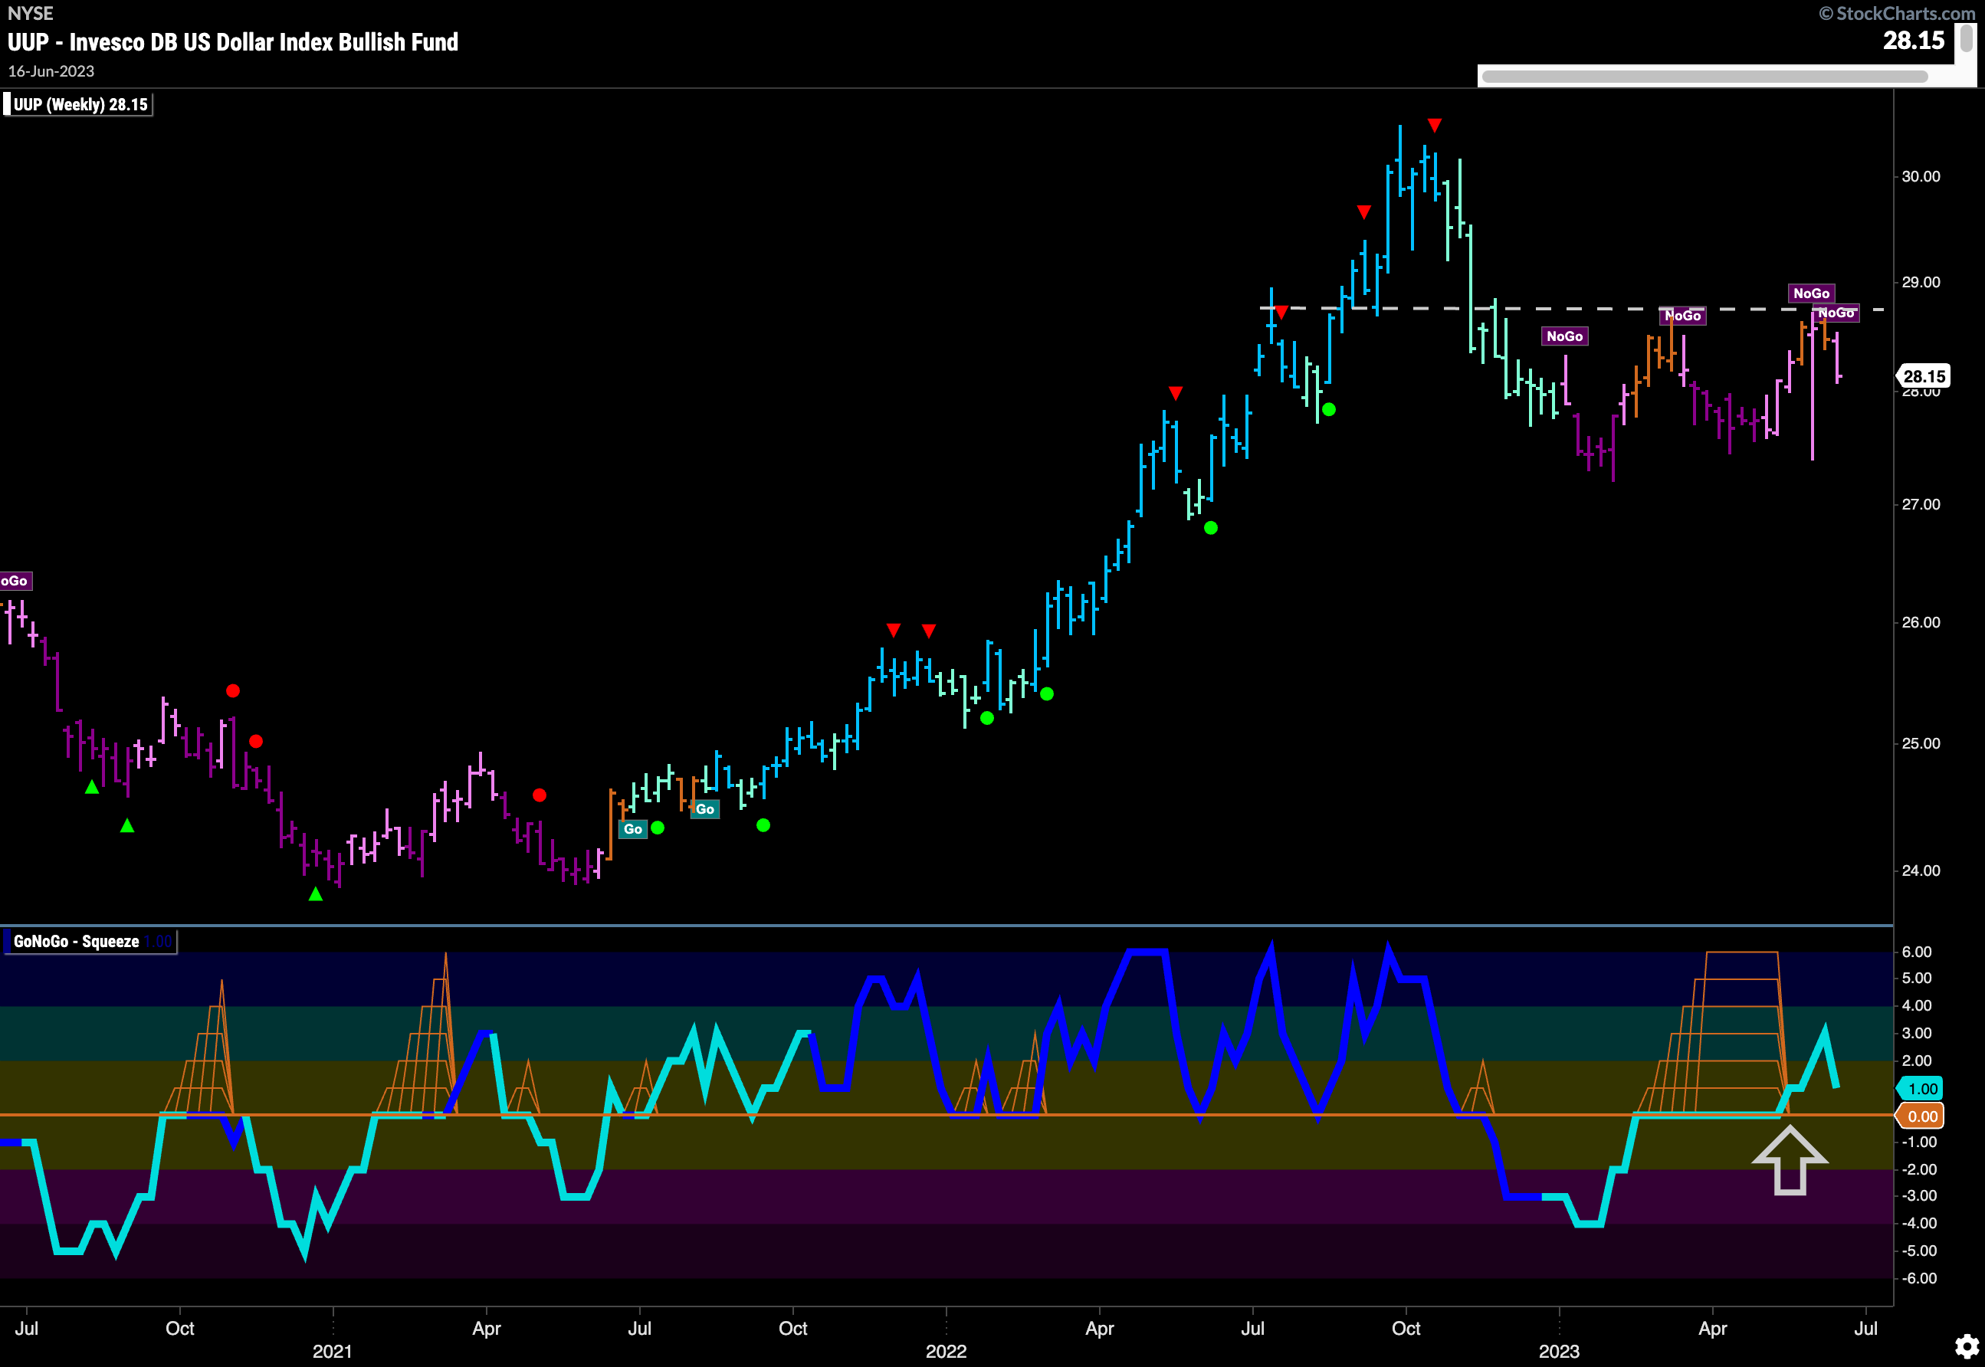
Task: Click the 30.00 price axis label
Action: pyautogui.click(x=1921, y=176)
